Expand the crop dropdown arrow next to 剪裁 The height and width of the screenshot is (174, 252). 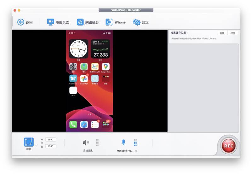(36, 146)
